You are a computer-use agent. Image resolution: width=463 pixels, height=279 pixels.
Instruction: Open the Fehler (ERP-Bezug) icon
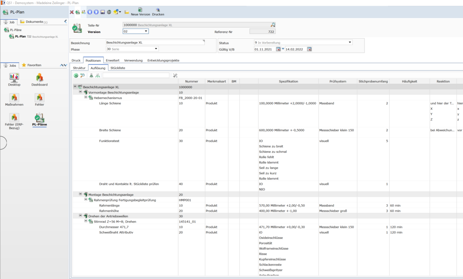click(14, 122)
